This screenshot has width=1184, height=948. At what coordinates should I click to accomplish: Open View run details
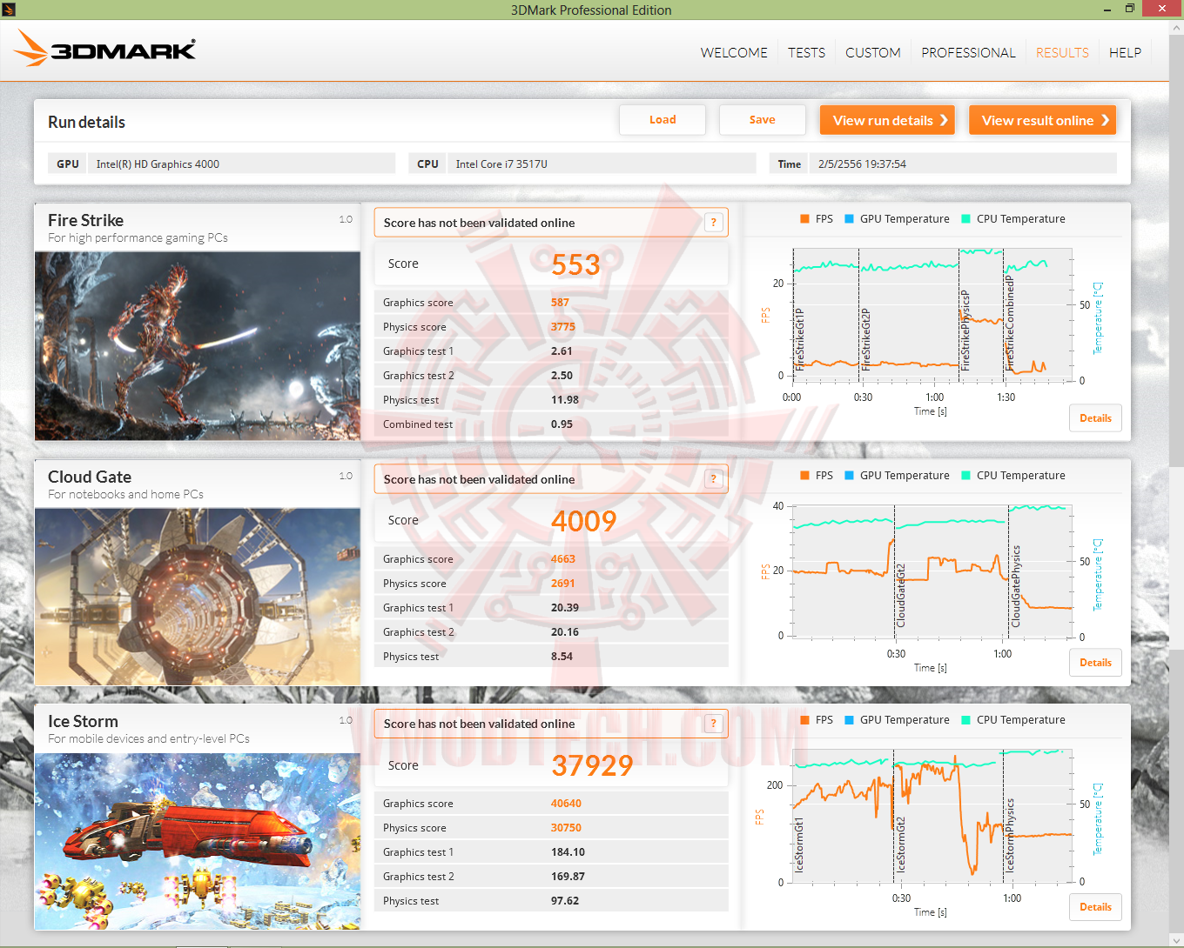887,120
